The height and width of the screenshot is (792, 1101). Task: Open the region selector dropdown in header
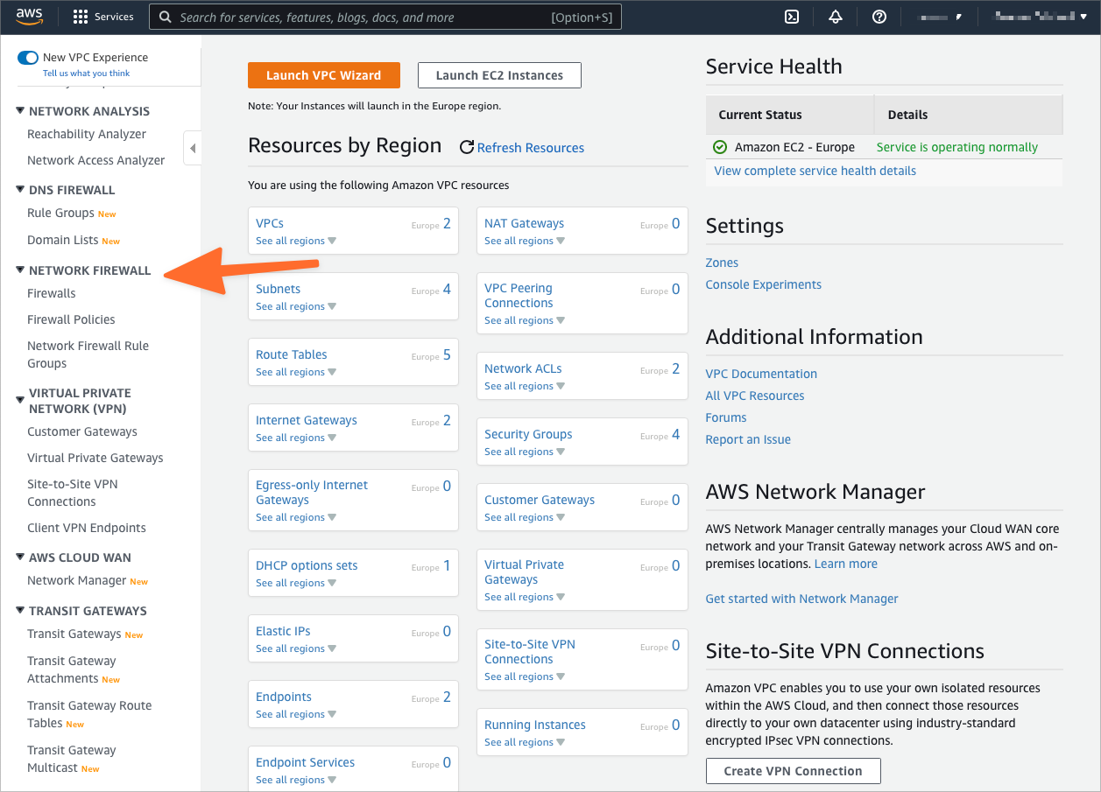pos(939,17)
